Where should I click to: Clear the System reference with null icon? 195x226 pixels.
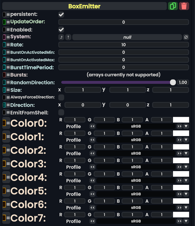pos(186,37)
